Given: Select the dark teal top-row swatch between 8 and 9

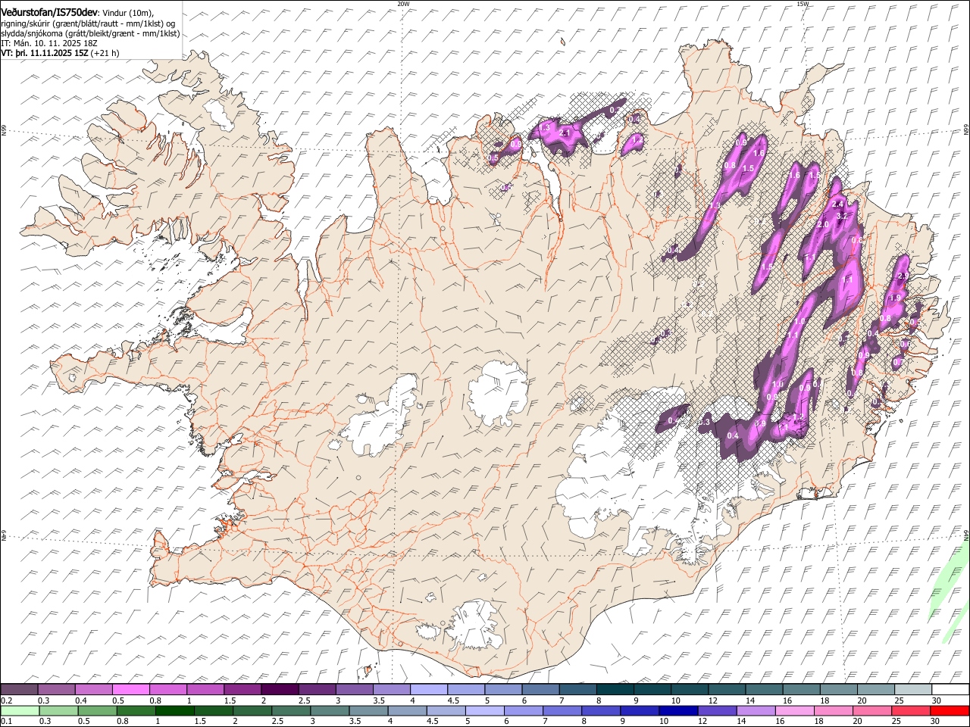Looking at the screenshot, I should pyautogui.click(x=614, y=689).
